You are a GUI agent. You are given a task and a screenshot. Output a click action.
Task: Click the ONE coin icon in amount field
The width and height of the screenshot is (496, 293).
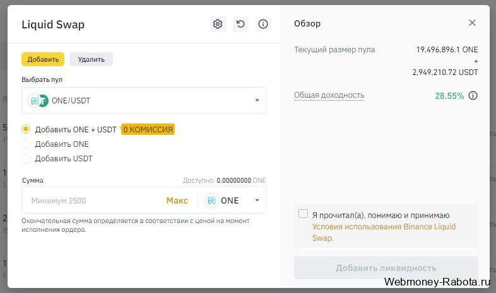[211, 200]
